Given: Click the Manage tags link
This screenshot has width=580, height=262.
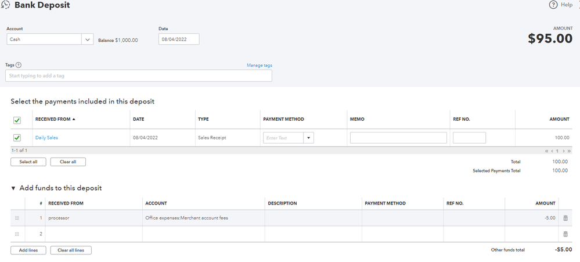Looking at the screenshot, I should pos(260,65).
